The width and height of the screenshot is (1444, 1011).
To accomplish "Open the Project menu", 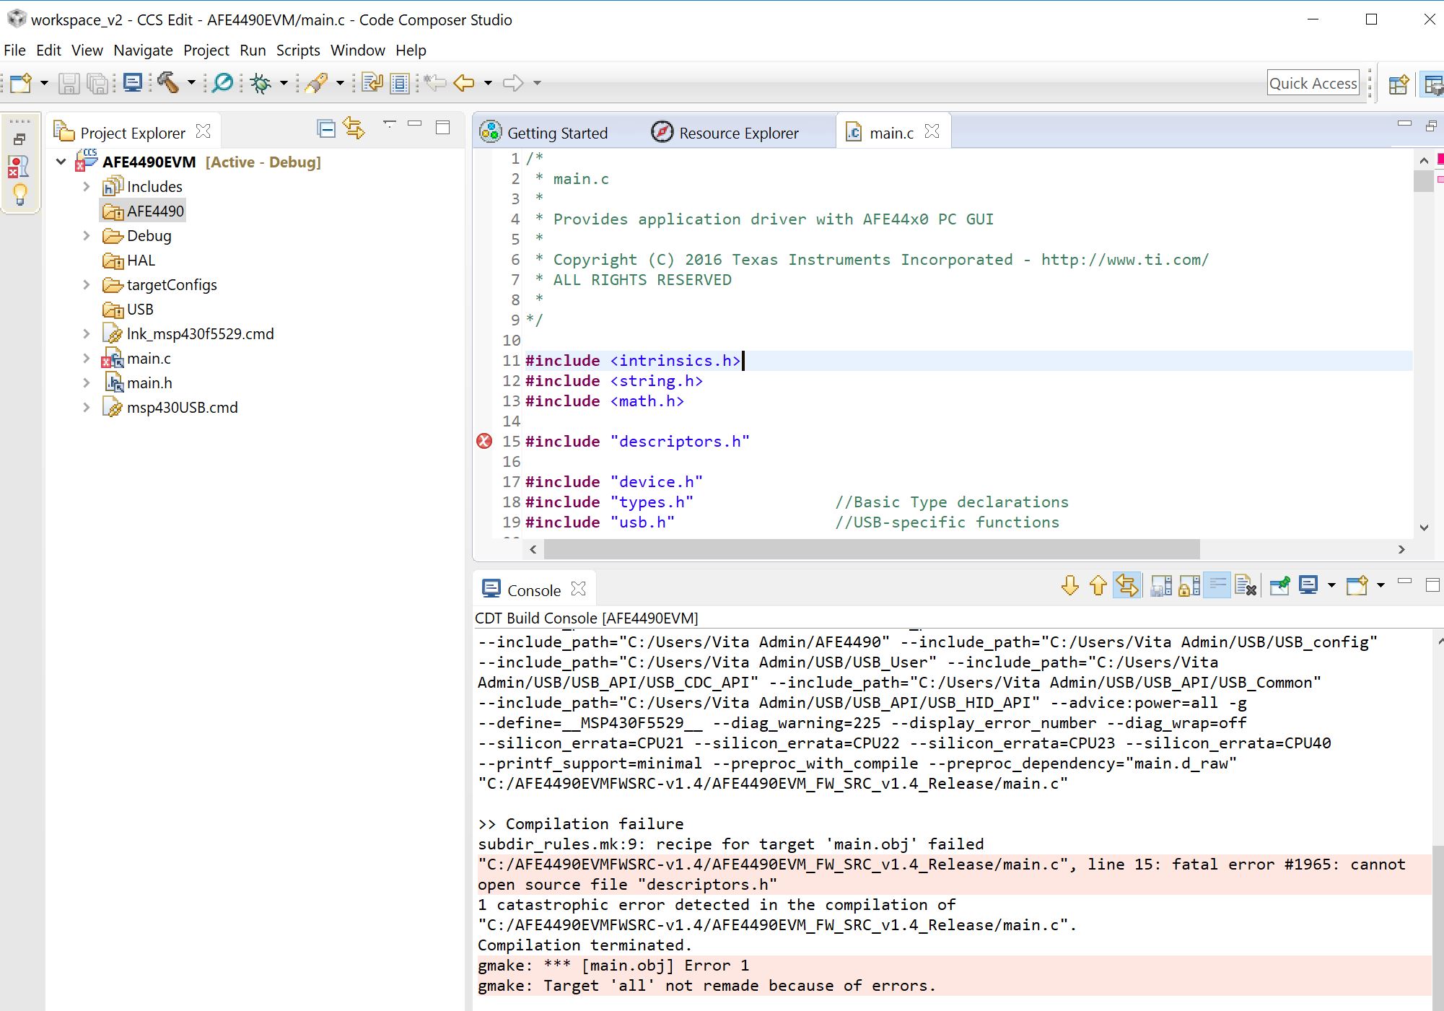I will [x=206, y=51].
